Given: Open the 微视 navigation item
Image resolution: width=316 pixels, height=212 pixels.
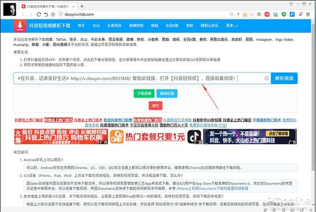Looking at the screenshot, I should (154, 26).
